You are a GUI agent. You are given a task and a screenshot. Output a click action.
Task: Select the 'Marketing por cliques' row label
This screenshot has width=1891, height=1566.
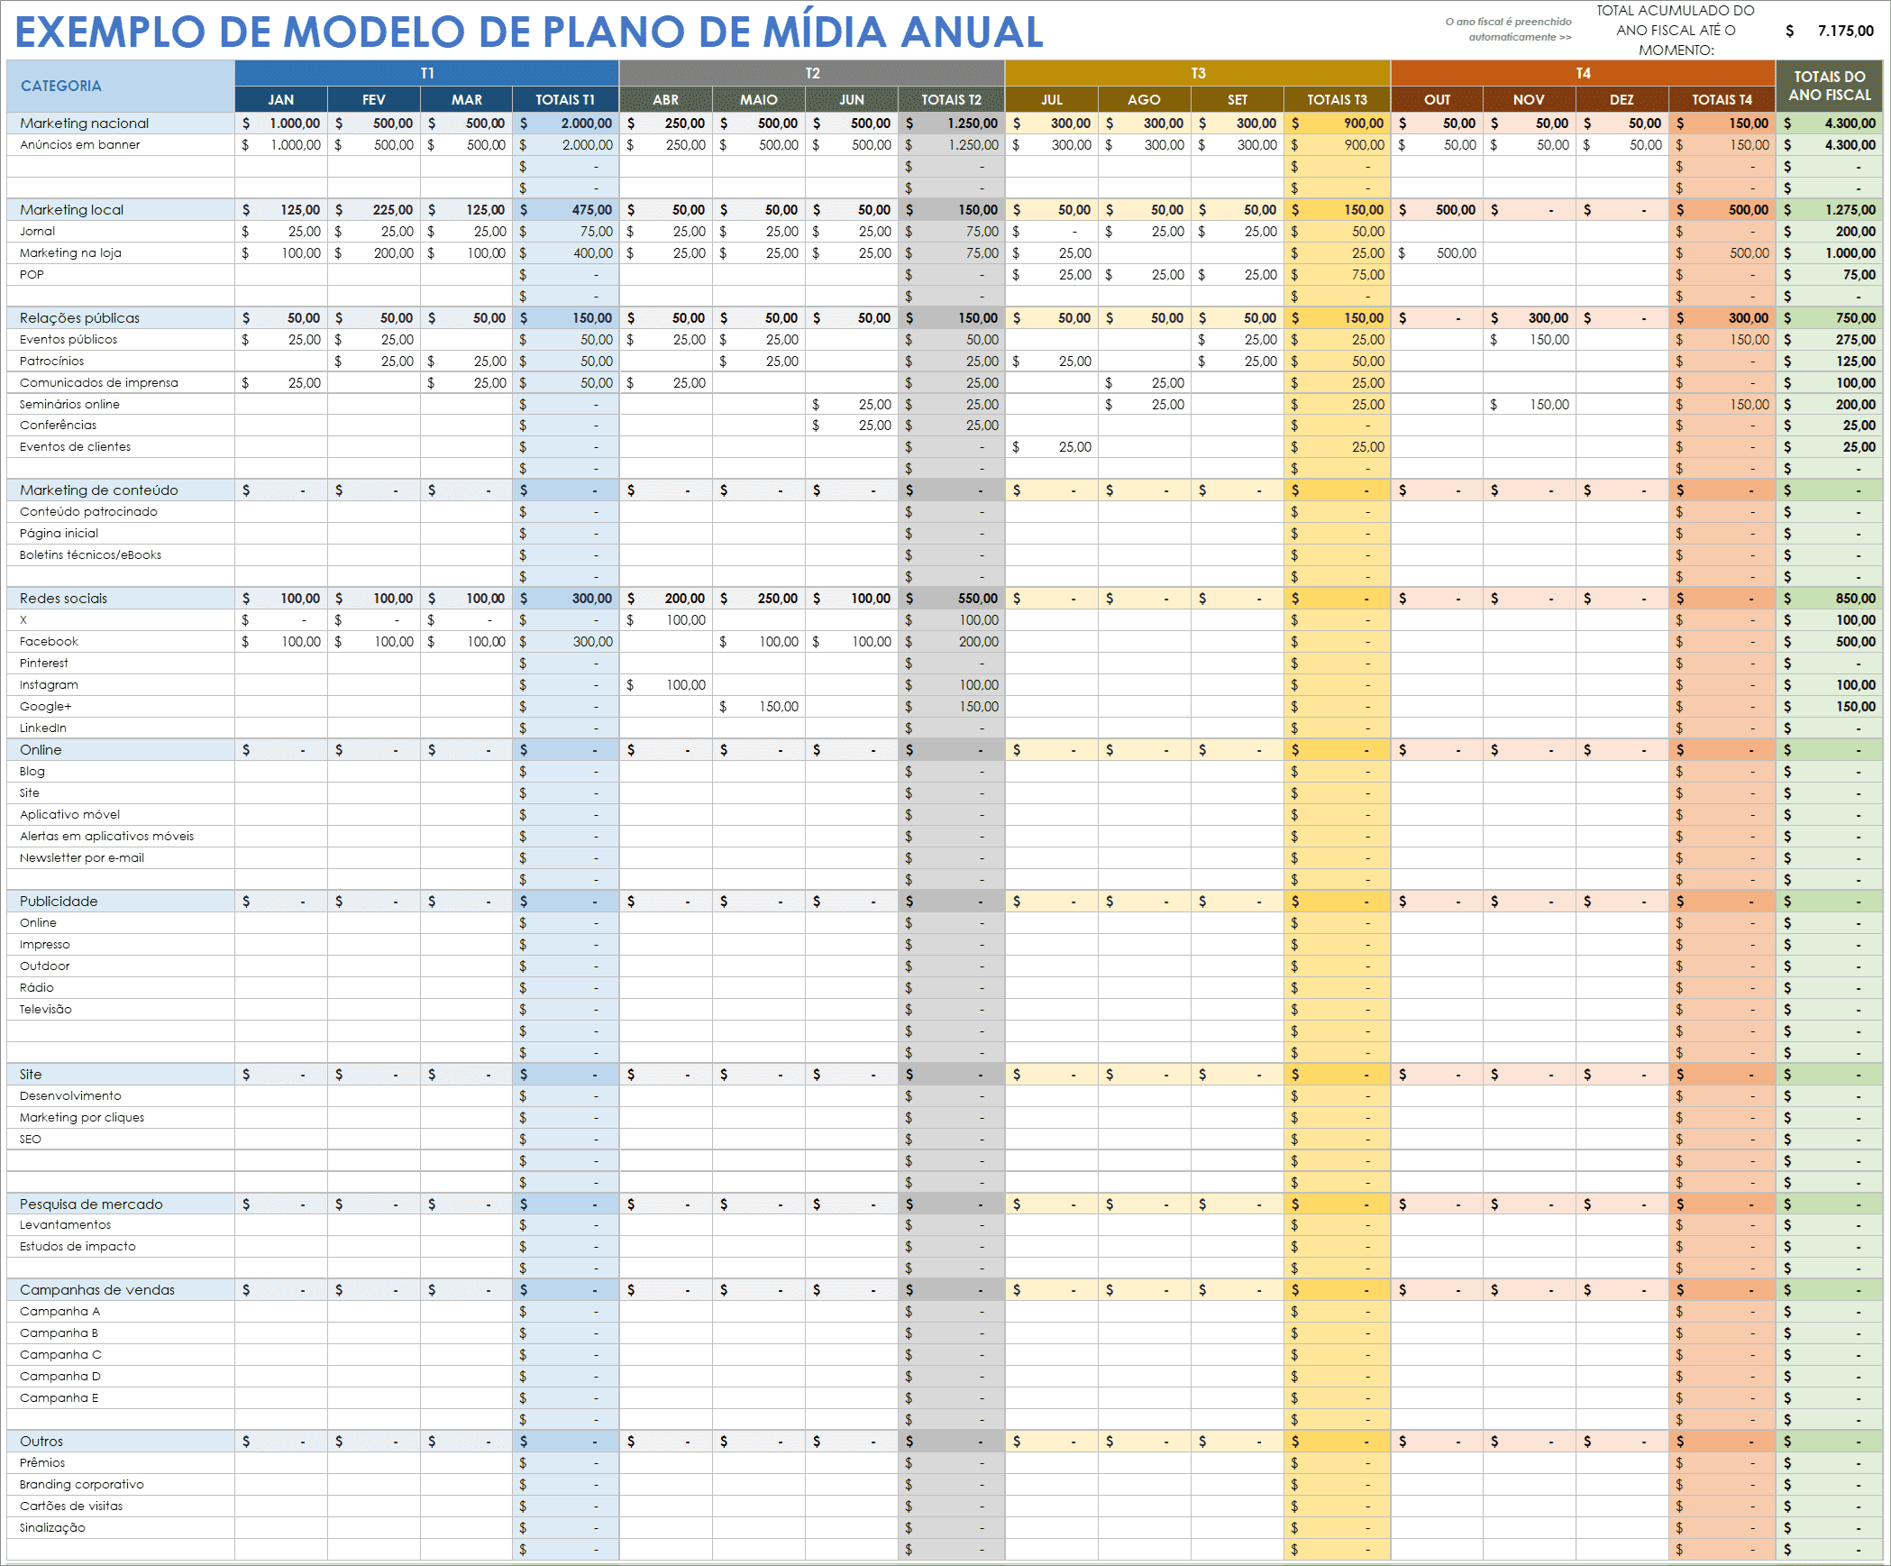coord(82,1117)
